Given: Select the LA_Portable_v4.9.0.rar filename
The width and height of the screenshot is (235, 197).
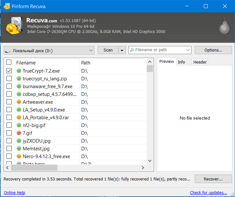Looking at the screenshot, I should point(46,117).
